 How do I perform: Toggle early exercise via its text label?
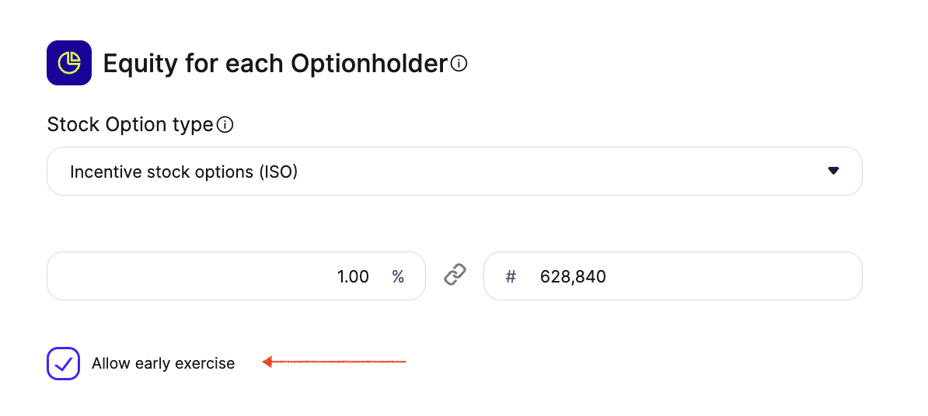(x=163, y=363)
